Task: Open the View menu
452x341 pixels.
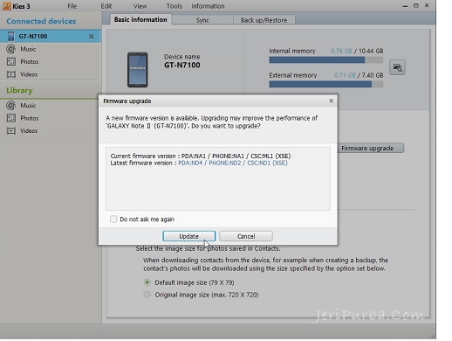Action: [x=140, y=6]
